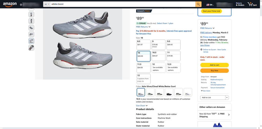
Task: Click the delivery location pin icon in header
Action: click(x=21, y=5)
